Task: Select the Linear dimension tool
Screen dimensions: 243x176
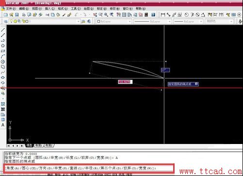Action: [163, 15]
